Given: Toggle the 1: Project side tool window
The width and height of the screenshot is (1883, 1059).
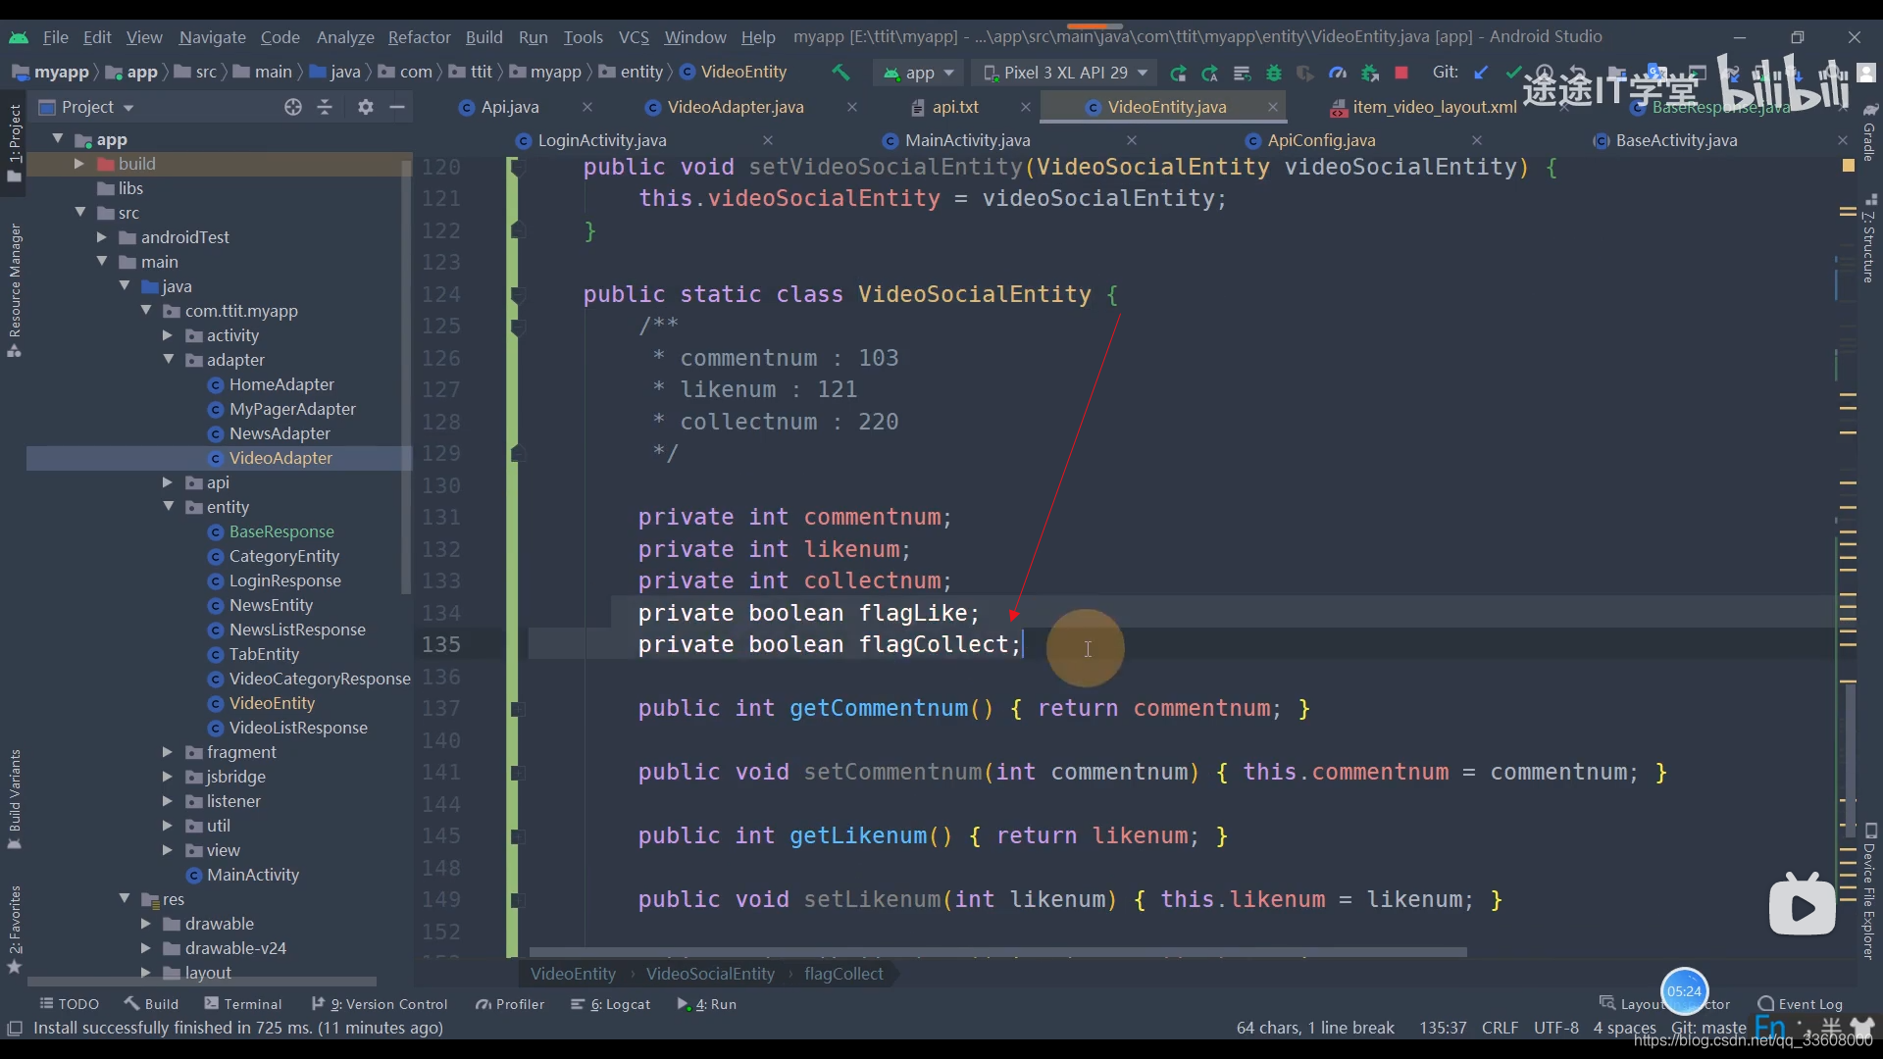Looking at the screenshot, I should [14, 142].
